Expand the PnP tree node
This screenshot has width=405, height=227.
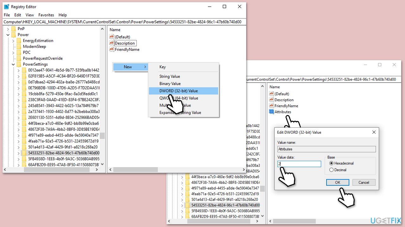8,29
